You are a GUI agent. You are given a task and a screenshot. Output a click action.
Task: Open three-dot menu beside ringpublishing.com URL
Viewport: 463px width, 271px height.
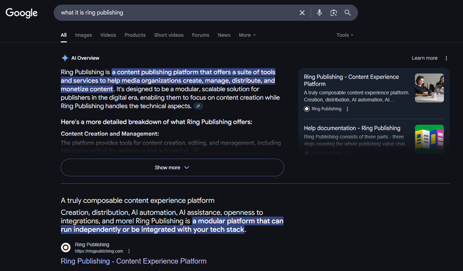point(129,251)
